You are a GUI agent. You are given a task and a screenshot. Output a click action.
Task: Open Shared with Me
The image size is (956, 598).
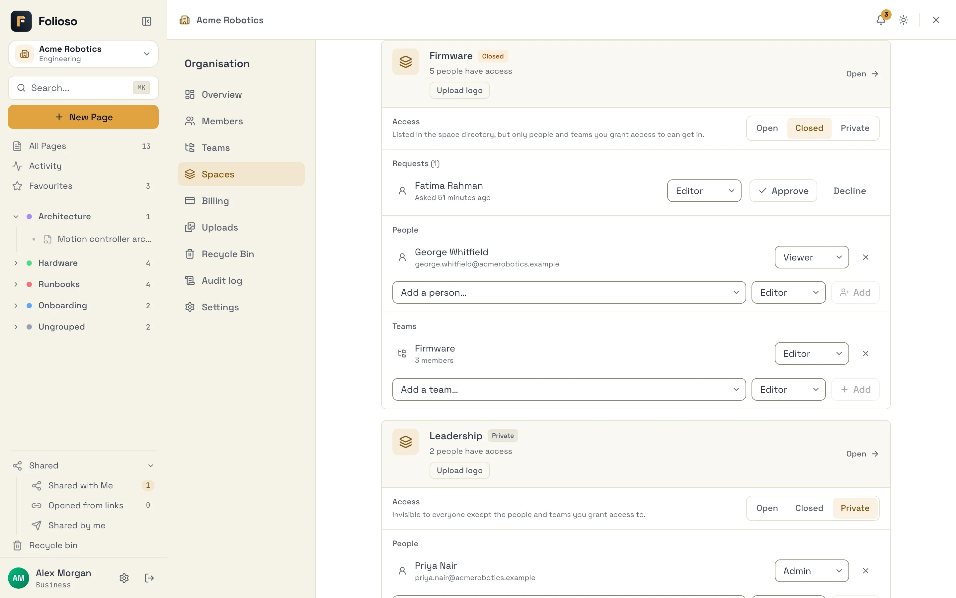point(93,485)
